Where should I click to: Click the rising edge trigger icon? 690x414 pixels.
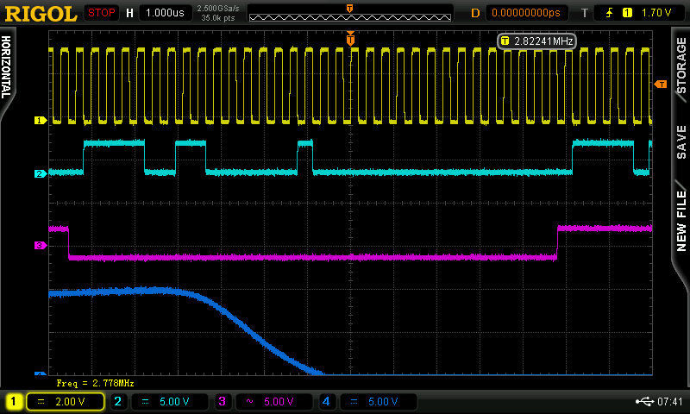[609, 13]
